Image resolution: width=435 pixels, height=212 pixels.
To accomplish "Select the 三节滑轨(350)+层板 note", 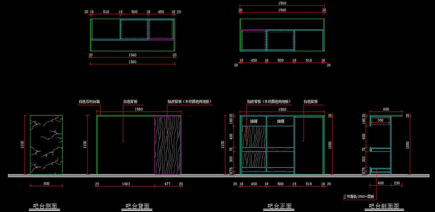I will click(358, 197).
